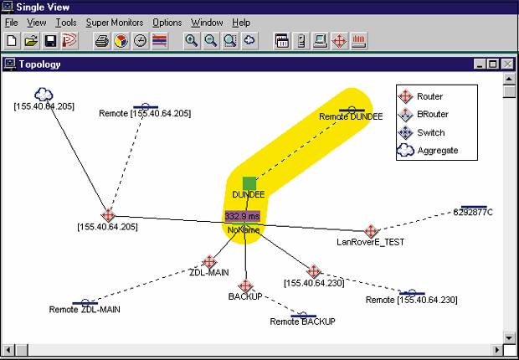
Task: Select the green DUNDEE node
Action: (x=249, y=183)
